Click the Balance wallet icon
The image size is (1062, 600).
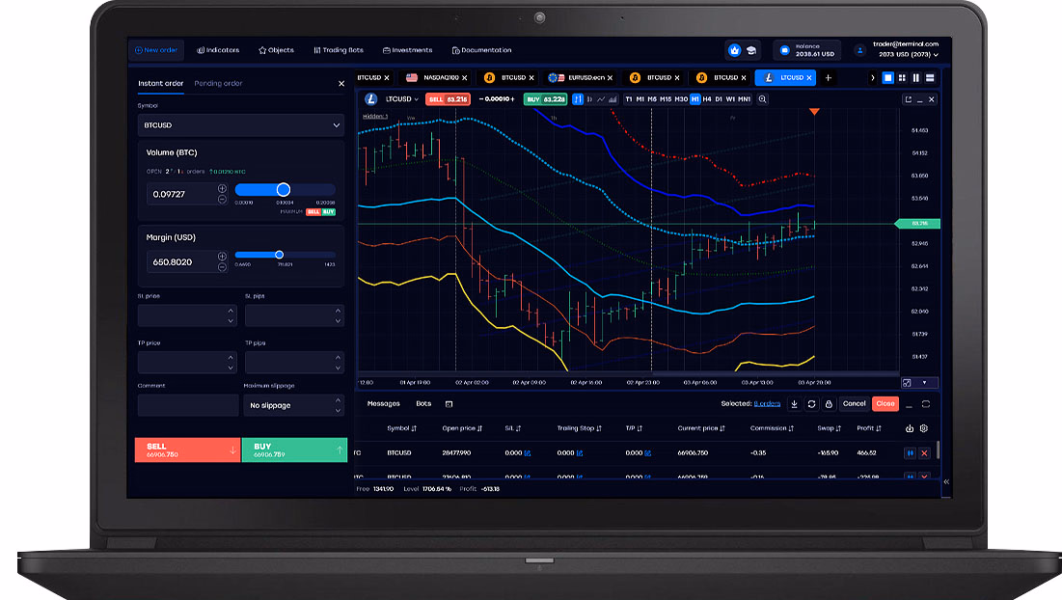[784, 50]
